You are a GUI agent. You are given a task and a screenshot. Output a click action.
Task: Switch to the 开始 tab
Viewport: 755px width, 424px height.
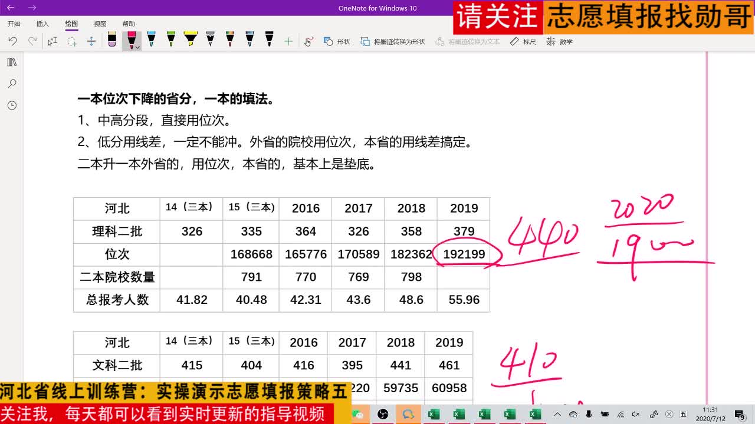[14, 24]
